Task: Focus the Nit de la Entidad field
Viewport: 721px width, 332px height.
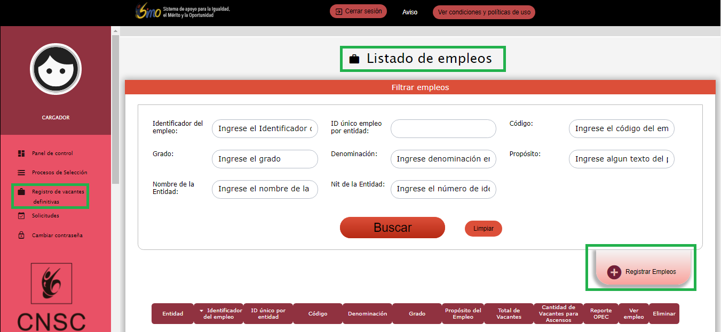Action: click(443, 189)
